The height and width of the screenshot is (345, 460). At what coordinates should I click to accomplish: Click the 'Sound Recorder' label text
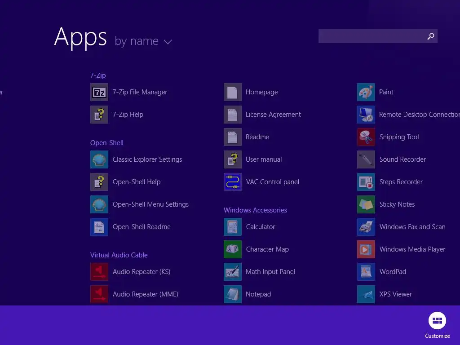tap(402, 159)
